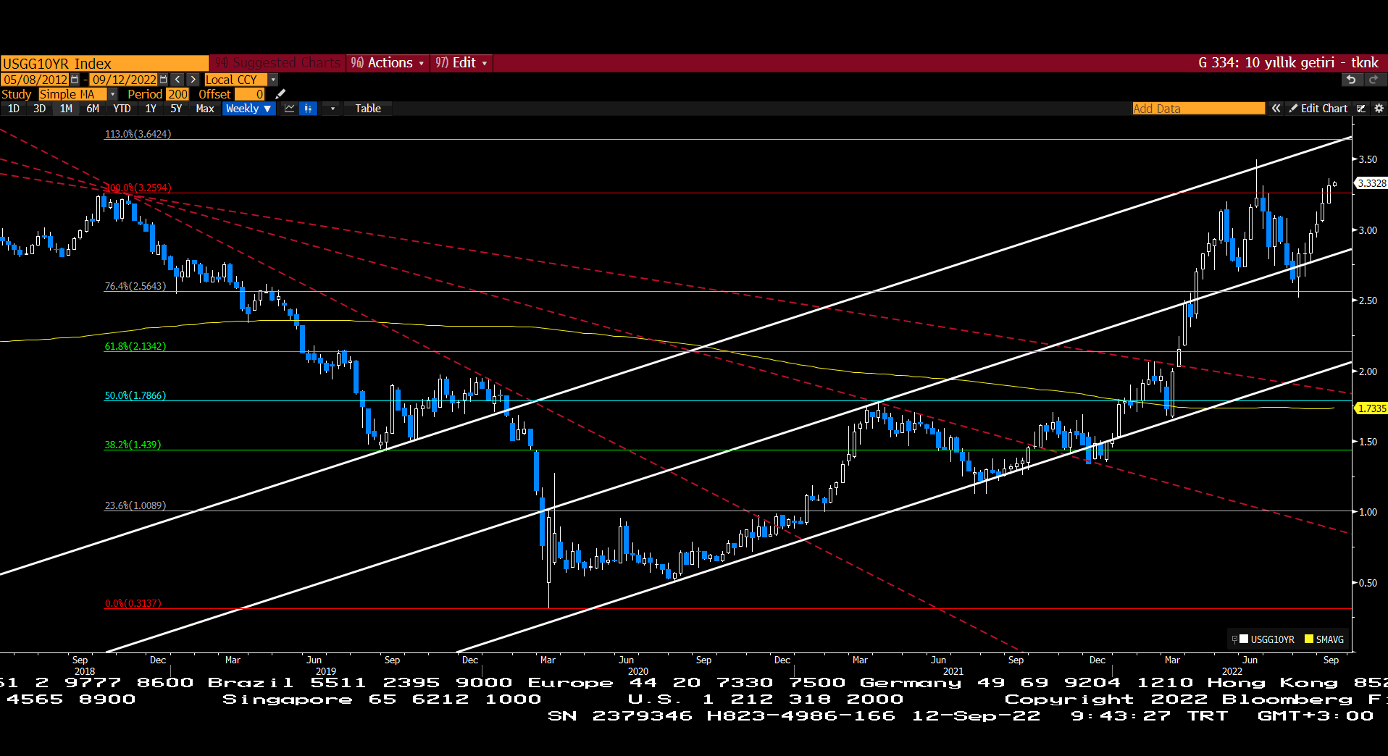1388x756 pixels.
Task: Toggle the 3D range button
Action: [40, 109]
